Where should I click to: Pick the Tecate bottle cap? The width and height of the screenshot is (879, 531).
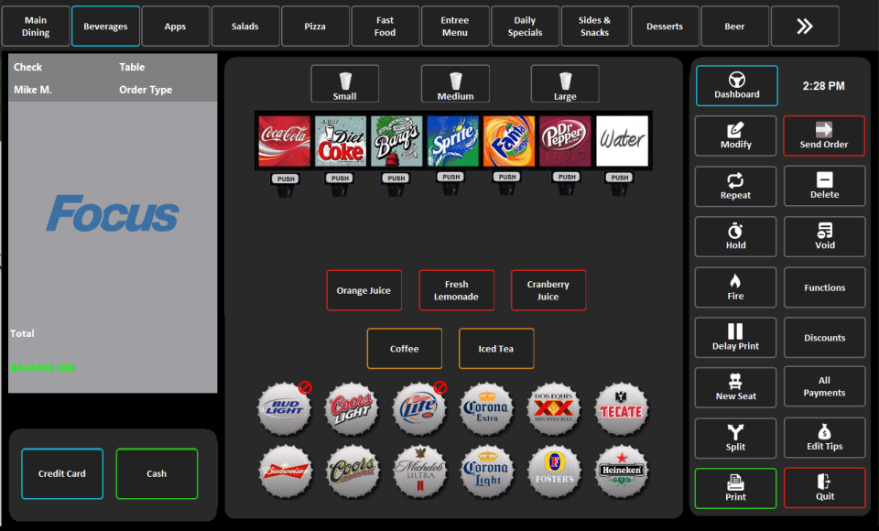(621, 408)
